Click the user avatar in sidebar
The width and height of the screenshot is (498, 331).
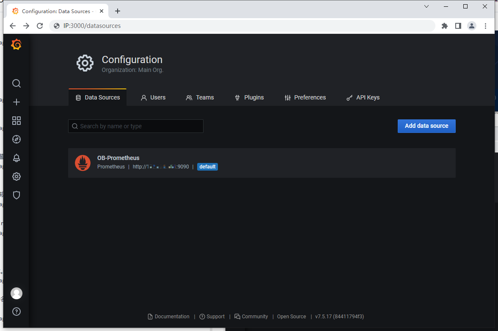click(17, 293)
